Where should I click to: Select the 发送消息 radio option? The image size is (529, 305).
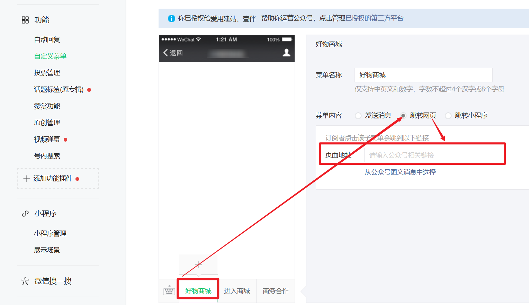[358, 116]
